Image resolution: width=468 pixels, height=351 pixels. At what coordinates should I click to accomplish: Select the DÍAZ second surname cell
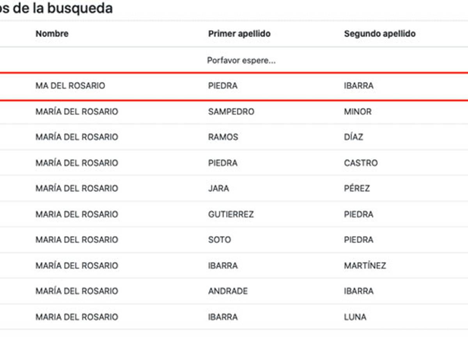pos(353,137)
